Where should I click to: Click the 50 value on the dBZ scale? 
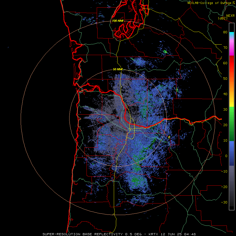click(225, 79)
